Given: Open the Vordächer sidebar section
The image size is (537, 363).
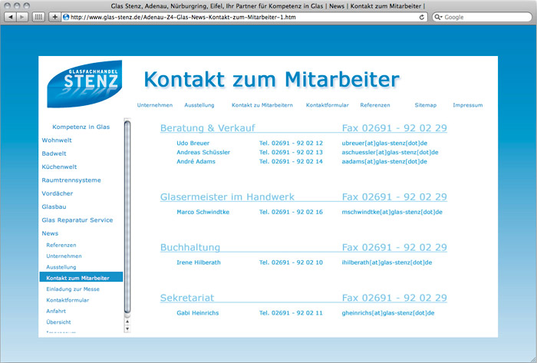Looking at the screenshot, I should pyautogui.click(x=58, y=193).
